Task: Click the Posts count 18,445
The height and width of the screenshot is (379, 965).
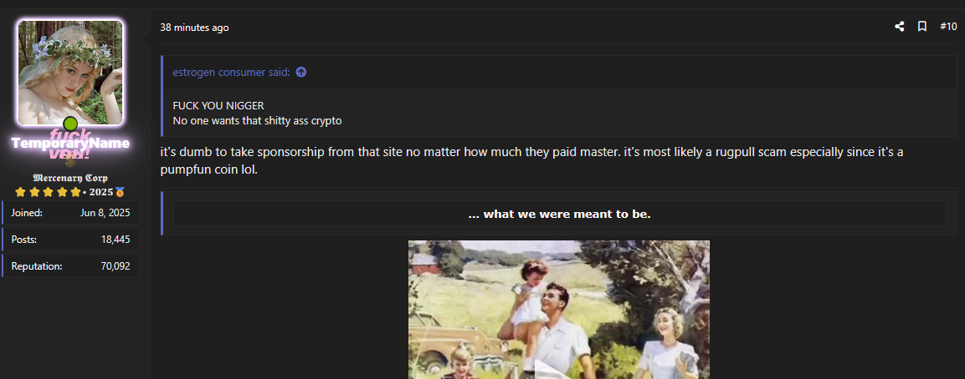Action: point(115,240)
